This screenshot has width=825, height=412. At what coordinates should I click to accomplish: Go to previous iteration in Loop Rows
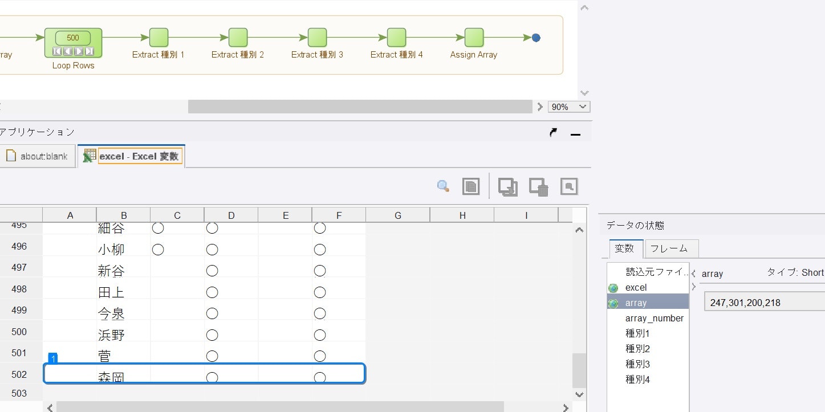click(67, 51)
